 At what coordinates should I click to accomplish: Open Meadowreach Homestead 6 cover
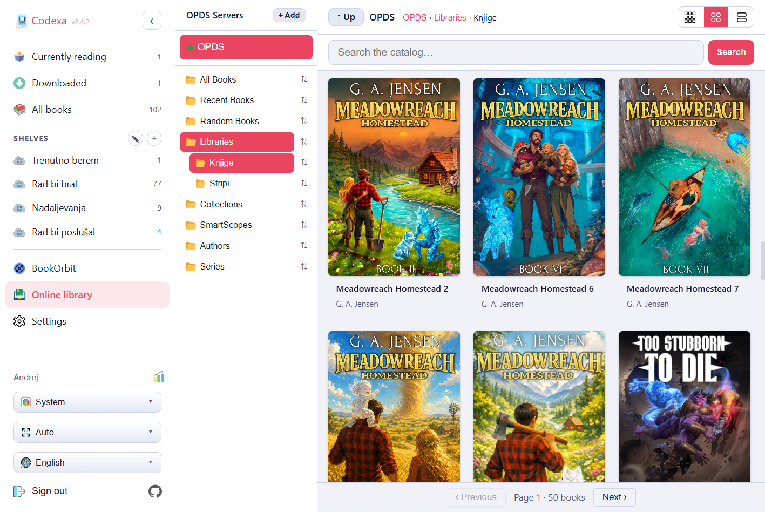539,177
